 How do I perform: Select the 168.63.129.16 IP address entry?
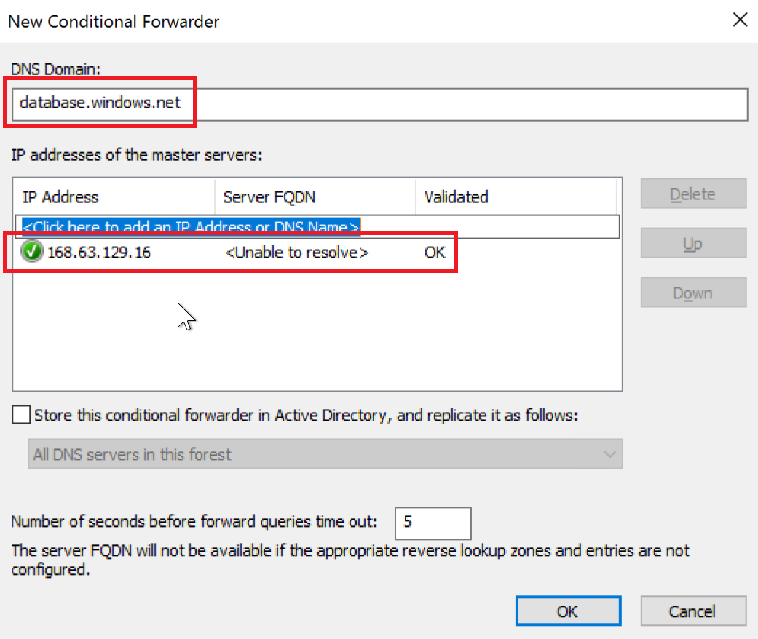(98, 253)
